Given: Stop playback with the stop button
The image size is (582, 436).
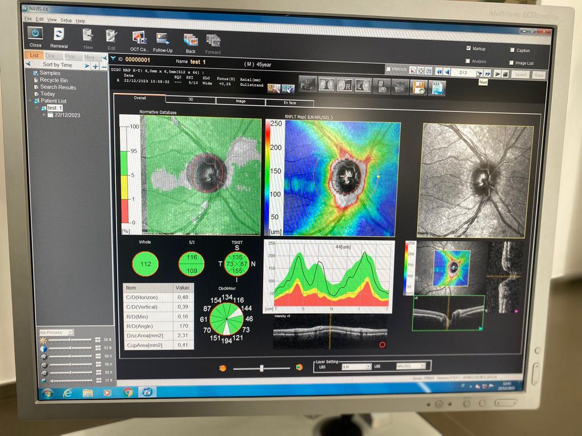Looking at the screenshot, I should point(505,74).
